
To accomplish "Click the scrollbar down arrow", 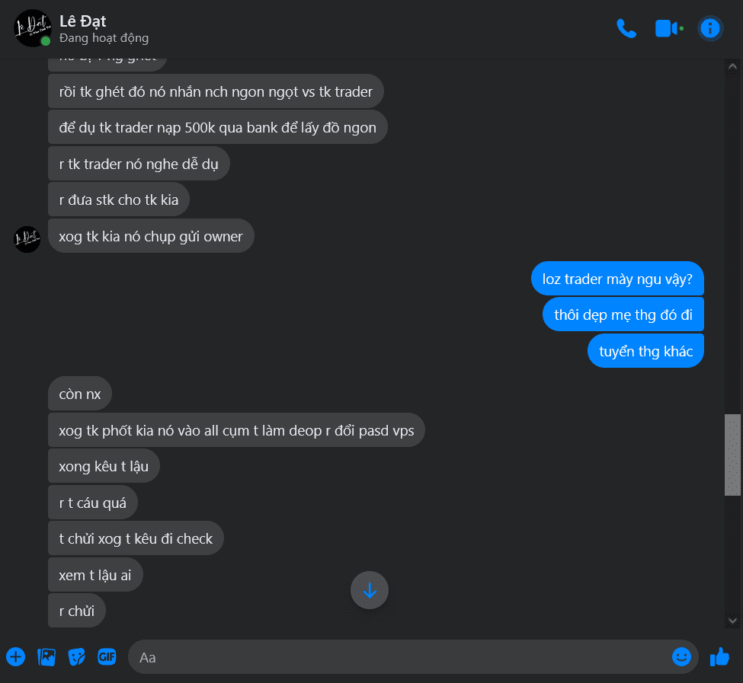I will click(732, 620).
